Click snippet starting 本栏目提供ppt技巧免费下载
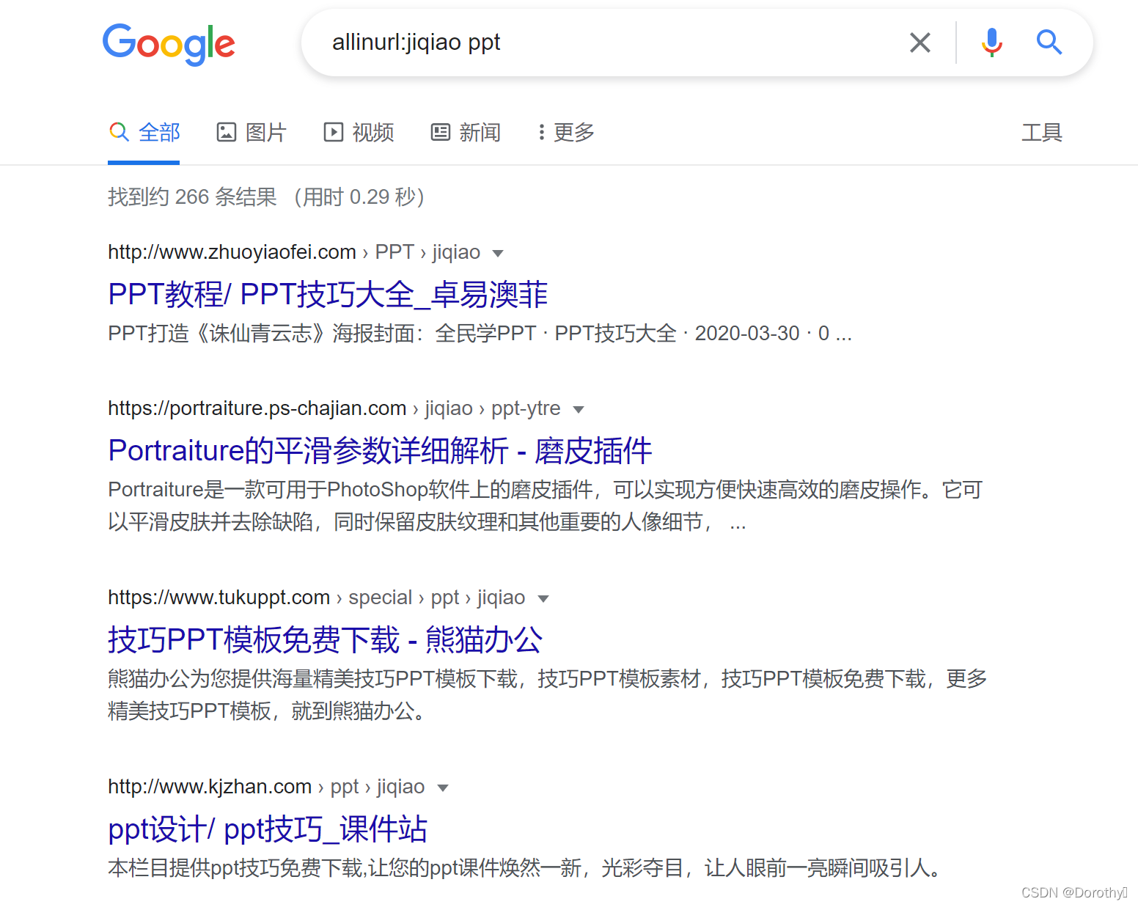The width and height of the screenshot is (1138, 907). point(525,868)
